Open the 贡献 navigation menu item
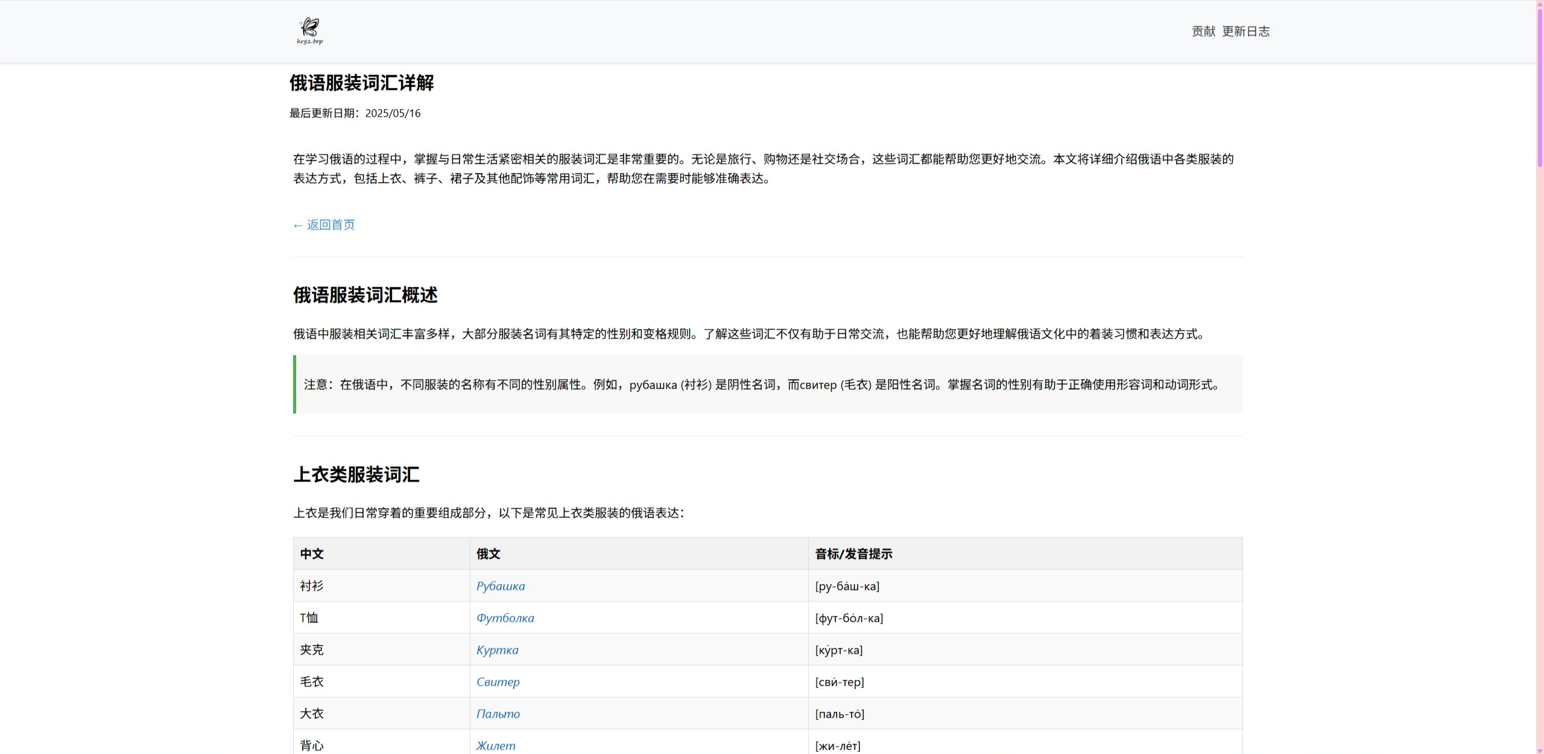 (1202, 31)
